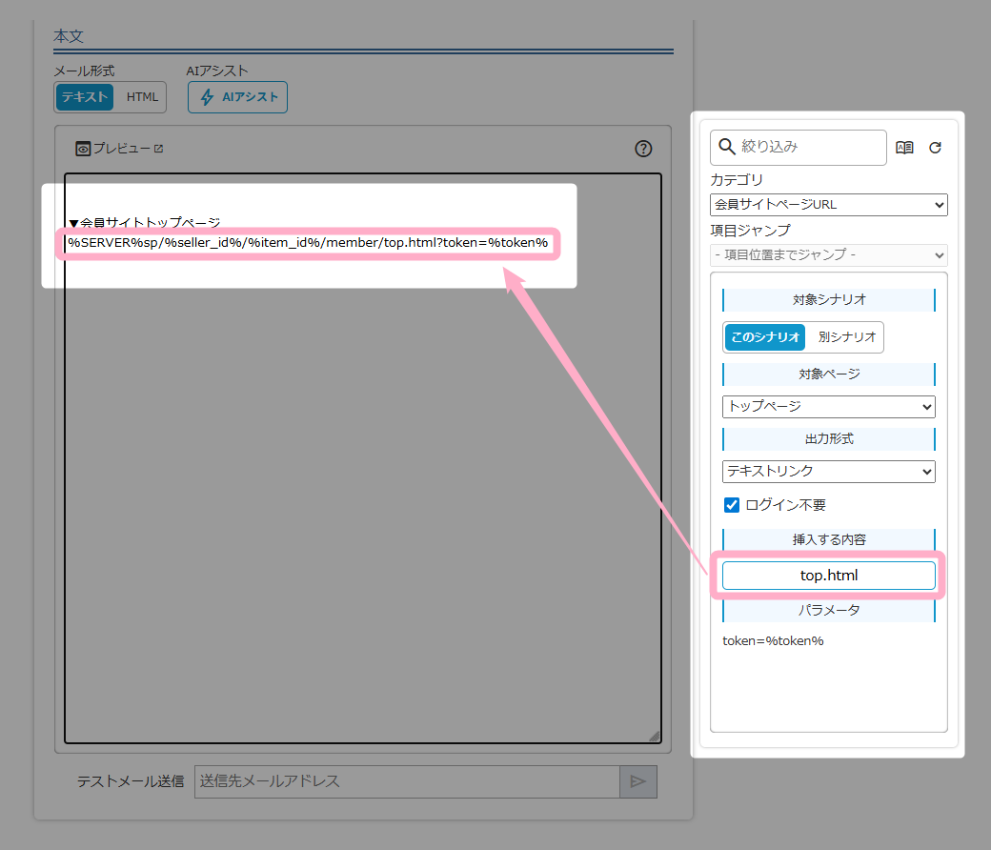Toggle the ログイン不要 checkbox
This screenshot has width=991, height=850.
pyautogui.click(x=732, y=505)
